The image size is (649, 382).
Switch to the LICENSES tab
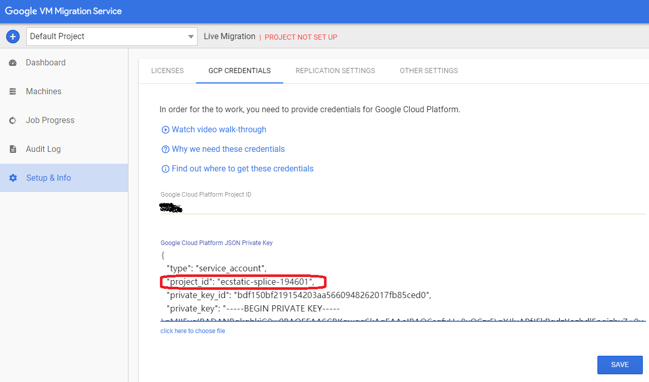point(167,71)
